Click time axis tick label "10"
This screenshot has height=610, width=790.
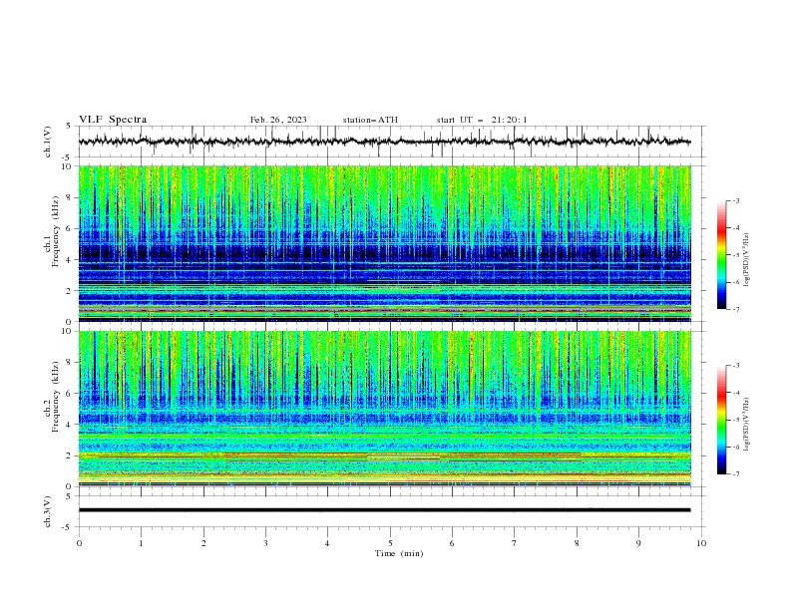pyautogui.click(x=701, y=543)
